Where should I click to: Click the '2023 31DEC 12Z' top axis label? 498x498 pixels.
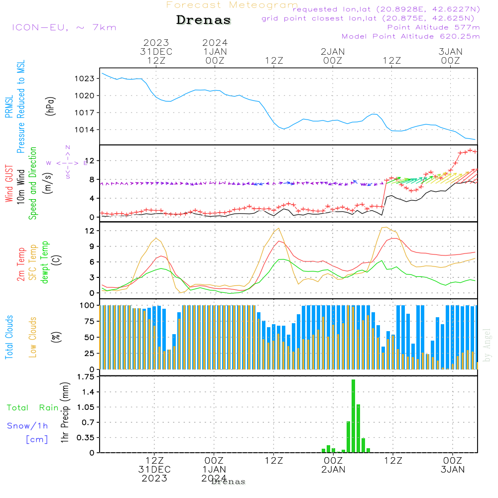coord(156,51)
